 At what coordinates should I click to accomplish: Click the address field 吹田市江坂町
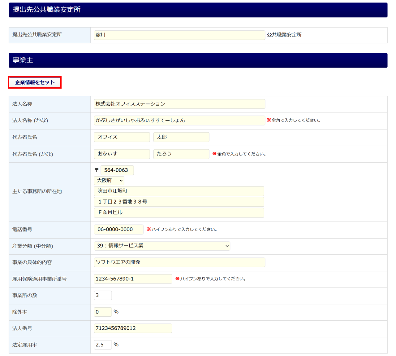coord(179,191)
